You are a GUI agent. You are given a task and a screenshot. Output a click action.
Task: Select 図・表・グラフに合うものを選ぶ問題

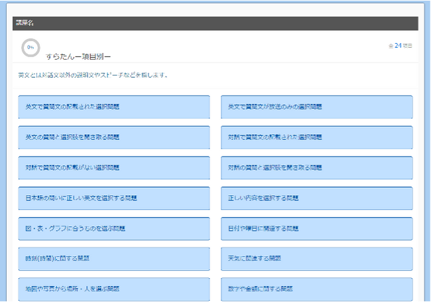[x=114, y=228]
